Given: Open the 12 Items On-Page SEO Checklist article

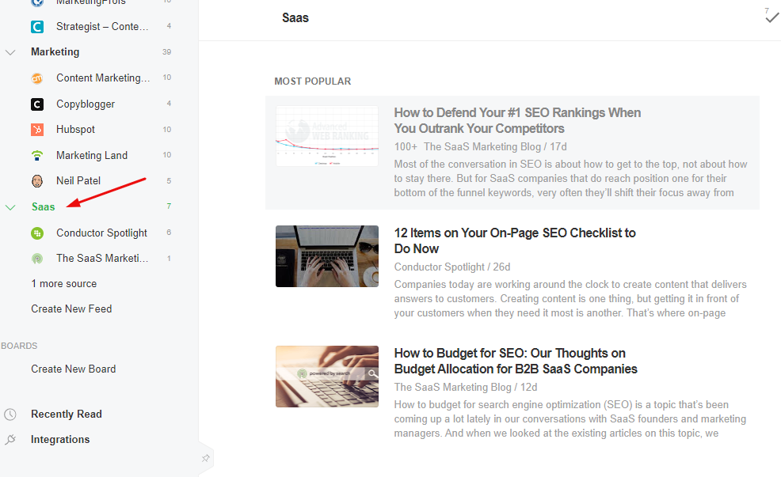Looking at the screenshot, I should click(x=515, y=240).
